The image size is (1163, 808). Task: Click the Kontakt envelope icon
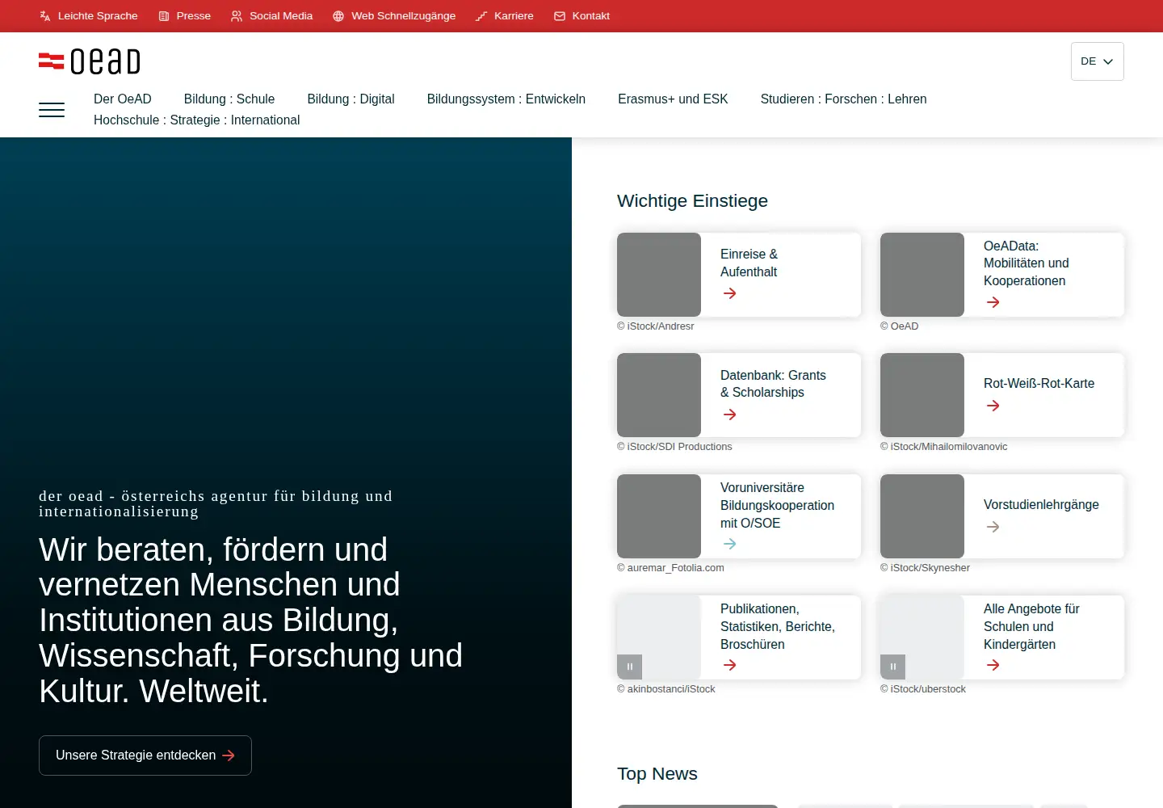(x=560, y=16)
